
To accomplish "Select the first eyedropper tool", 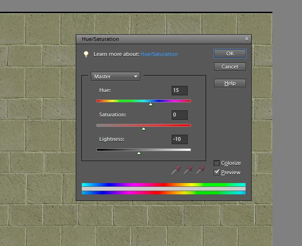I will pyautogui.click(x=176, y=170).
